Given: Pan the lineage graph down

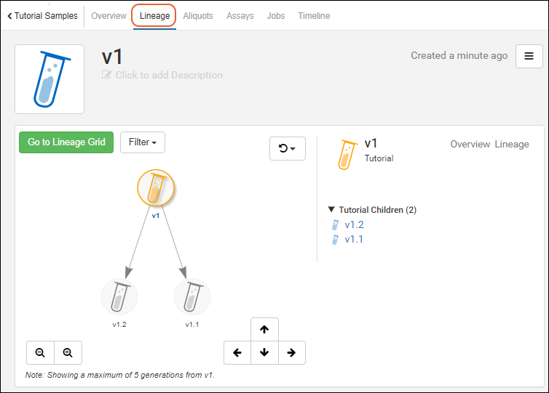Looking at the screenshot, I should pos(264,352).
